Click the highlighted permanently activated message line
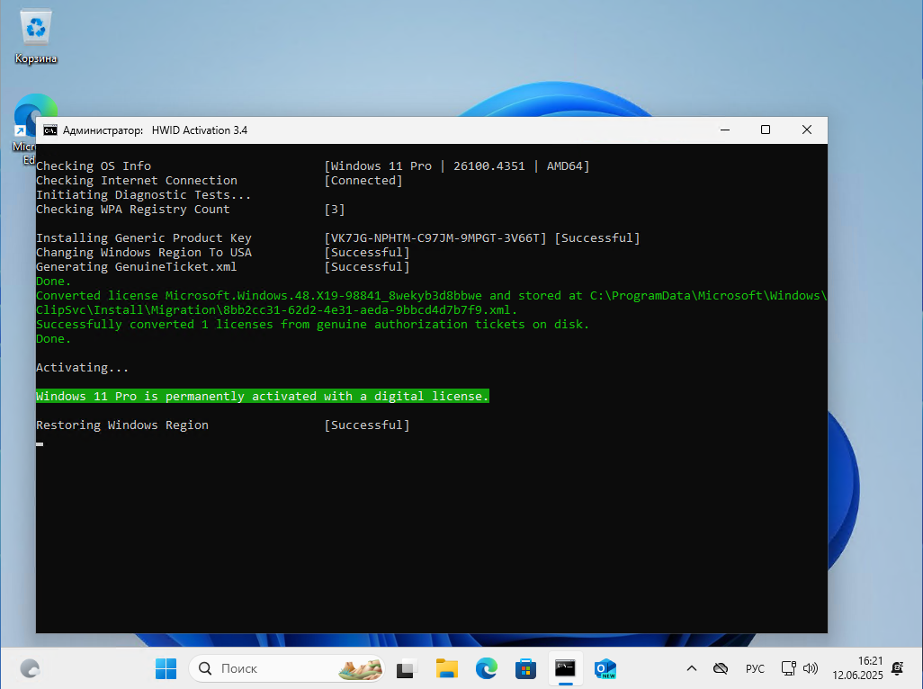Screen dimensions: 923x689 point(263,396)
